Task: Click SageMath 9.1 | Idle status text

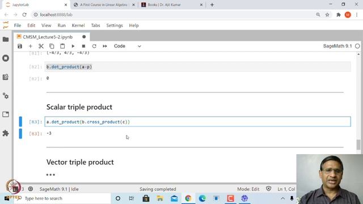Action: (x=59, y=189)
